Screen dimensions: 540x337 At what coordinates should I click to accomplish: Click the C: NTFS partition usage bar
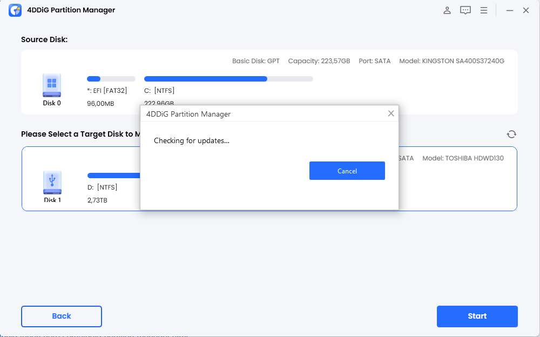[228, 79]
